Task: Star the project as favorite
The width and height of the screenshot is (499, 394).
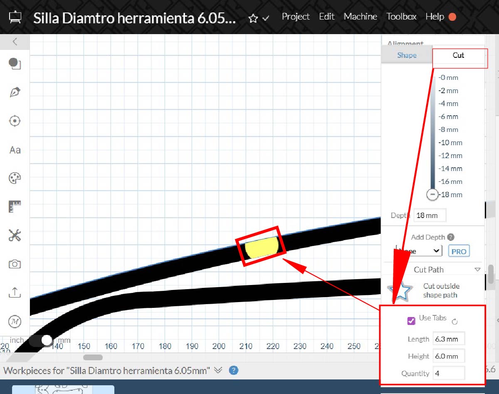Action: [253, 18]
